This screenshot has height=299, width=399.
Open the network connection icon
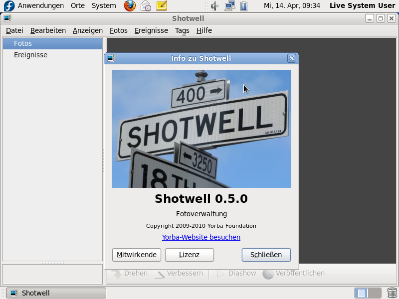(230, 6)
